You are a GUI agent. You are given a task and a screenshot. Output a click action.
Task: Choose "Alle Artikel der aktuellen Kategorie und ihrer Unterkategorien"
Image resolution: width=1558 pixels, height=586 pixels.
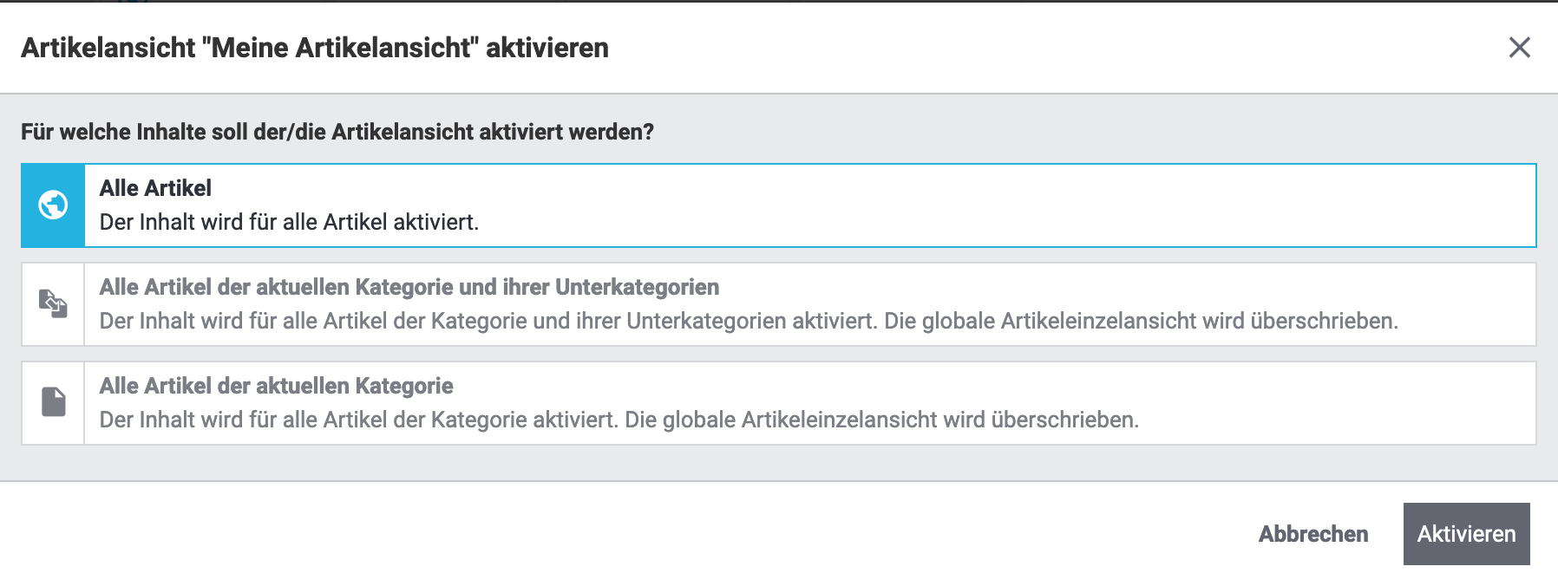[409, 287]
